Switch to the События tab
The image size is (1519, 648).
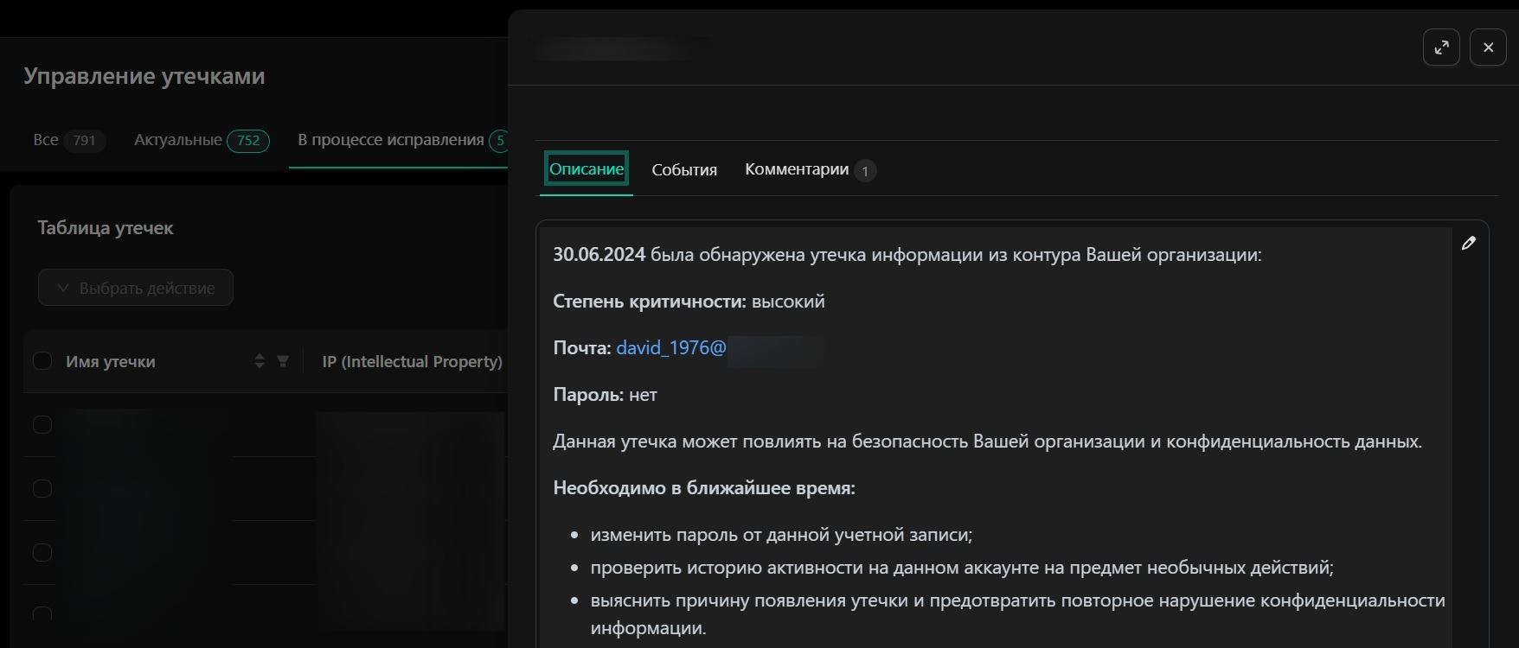[x=684, y=169]
